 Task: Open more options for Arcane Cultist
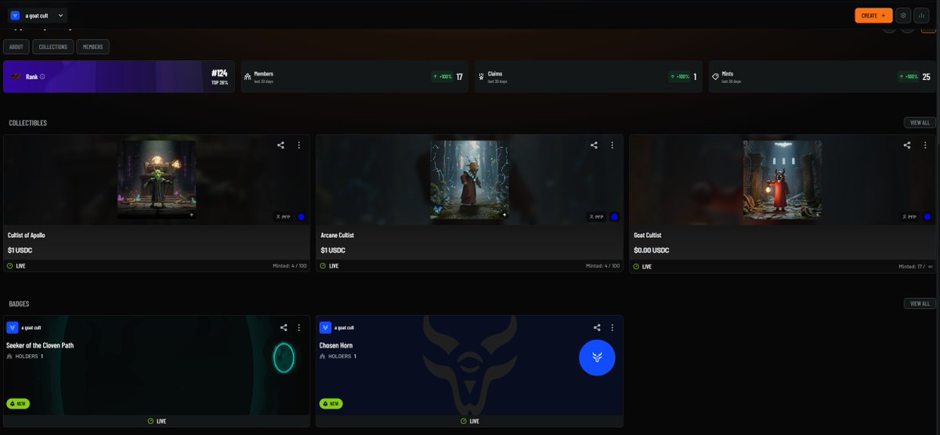click(x=612, y=146)
